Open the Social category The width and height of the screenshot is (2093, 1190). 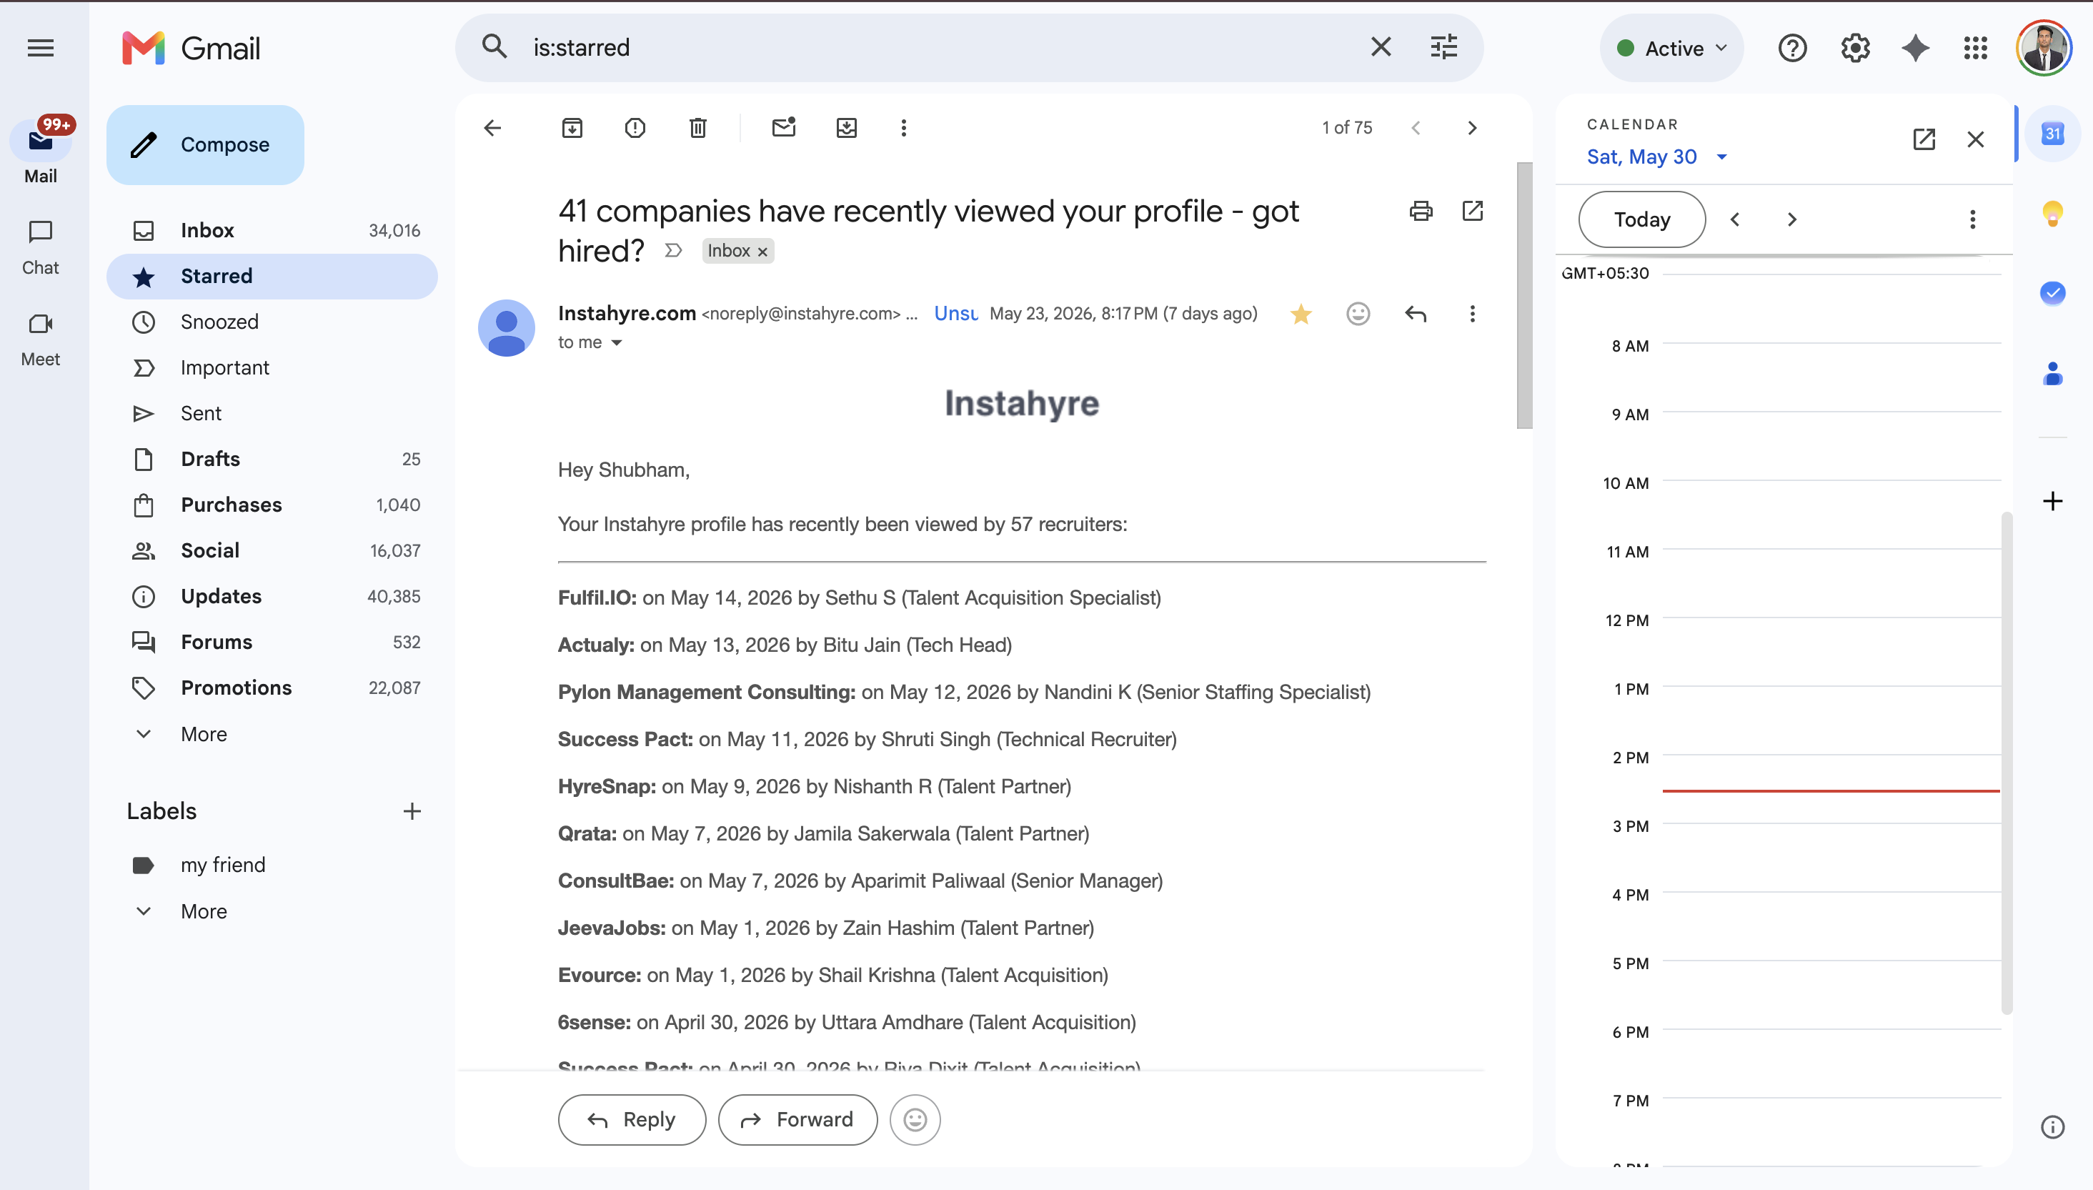[x=272, y=551]
